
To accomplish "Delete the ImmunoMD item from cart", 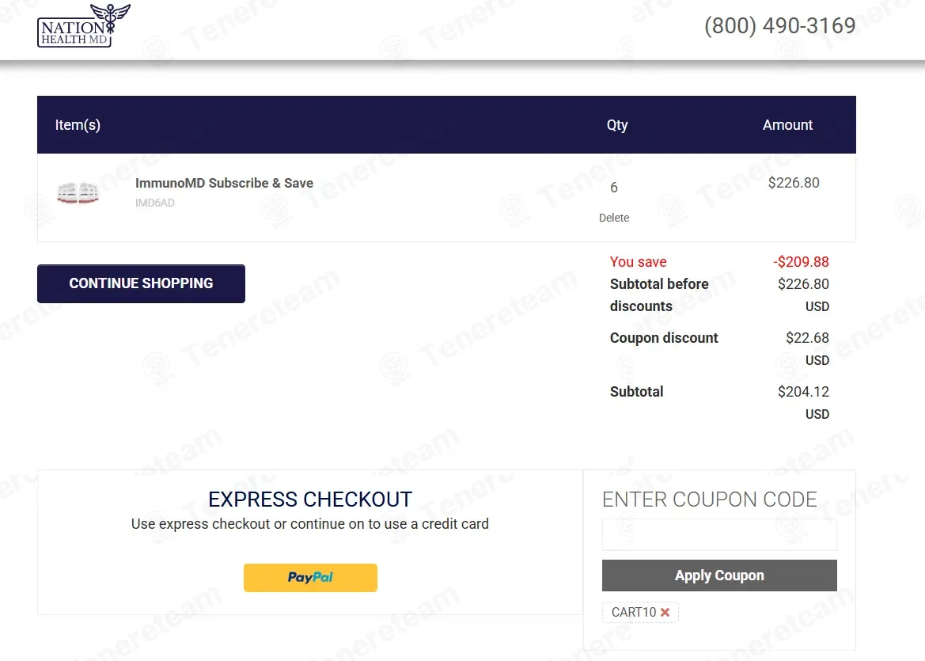I will [614, 218].
